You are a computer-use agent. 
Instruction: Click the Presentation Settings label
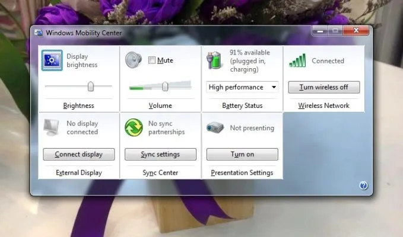pos(242,172)
